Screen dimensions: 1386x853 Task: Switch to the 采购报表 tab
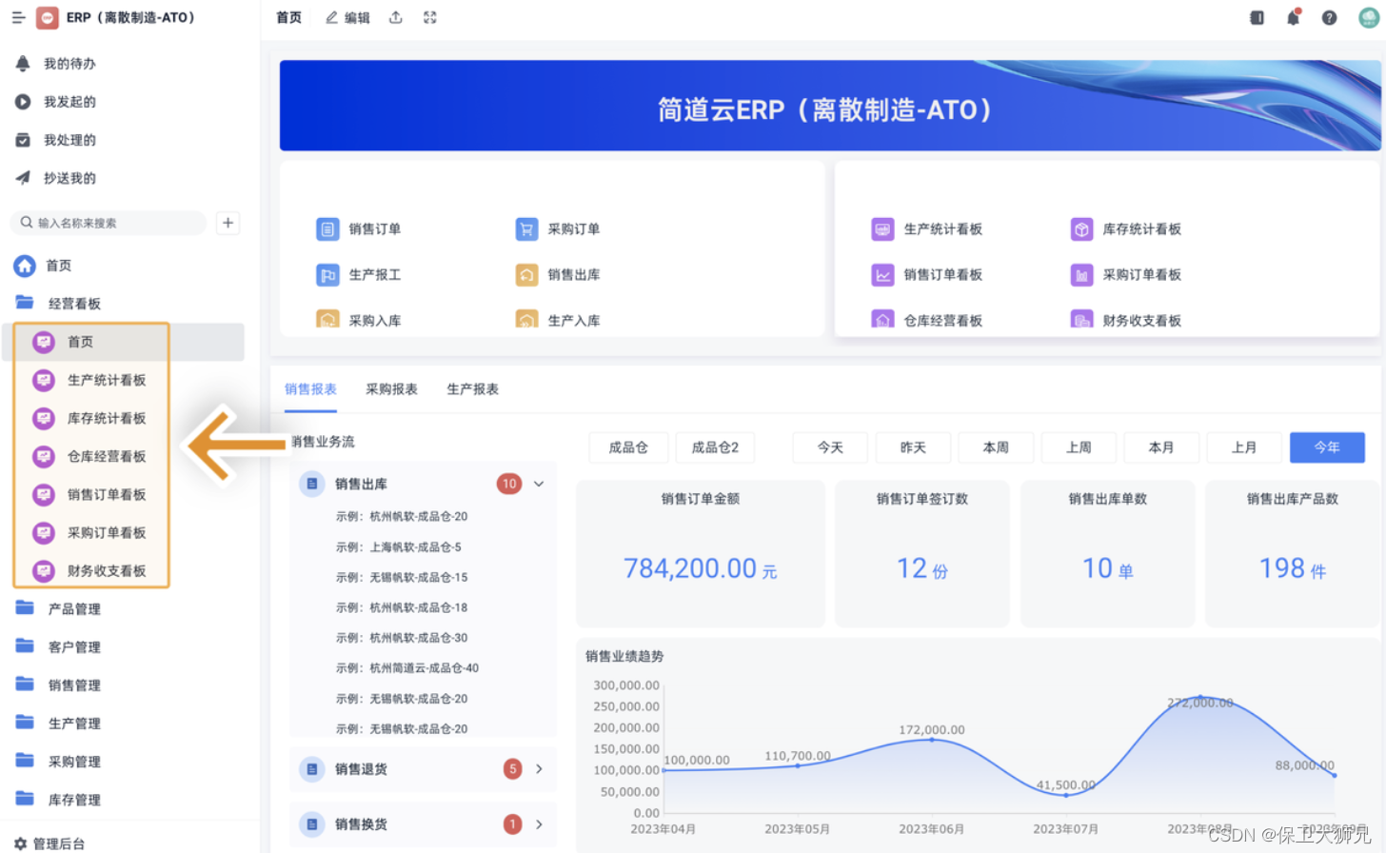391,389
